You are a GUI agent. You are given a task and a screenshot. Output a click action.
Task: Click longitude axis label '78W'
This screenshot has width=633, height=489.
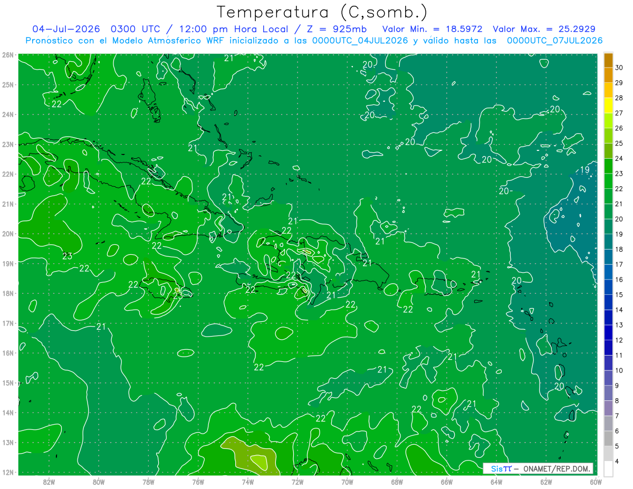pyautogui.click(x=148, y=482)
